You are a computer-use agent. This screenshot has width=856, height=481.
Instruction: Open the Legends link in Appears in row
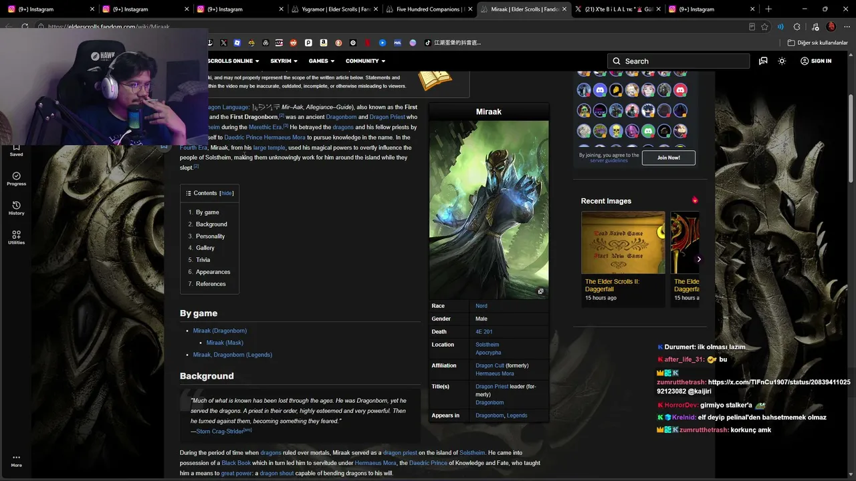tap(517, 416)
